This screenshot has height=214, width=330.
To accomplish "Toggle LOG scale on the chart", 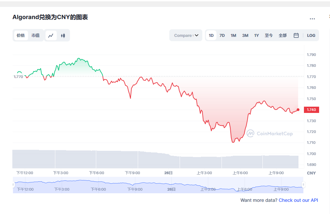I will pos(311,36).
